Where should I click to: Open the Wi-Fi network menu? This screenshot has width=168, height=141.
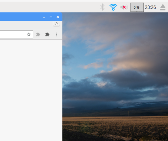click(x=113, y=7)
